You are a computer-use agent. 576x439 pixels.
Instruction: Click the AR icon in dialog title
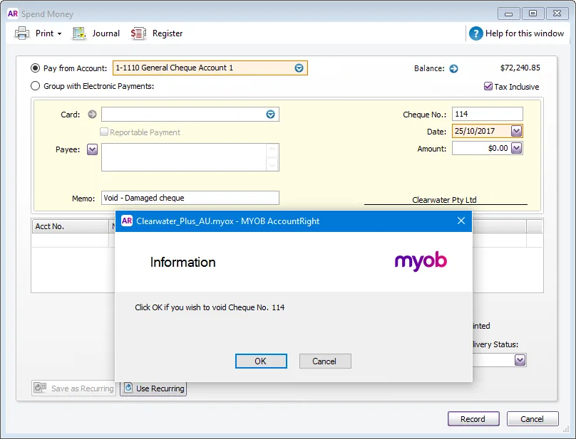pyautogui.click(x=127, y=221)
